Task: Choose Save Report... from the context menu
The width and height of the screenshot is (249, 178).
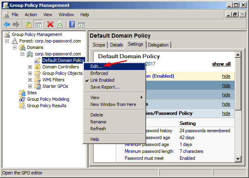Action: pyautogui.click(x=105, y=87)
